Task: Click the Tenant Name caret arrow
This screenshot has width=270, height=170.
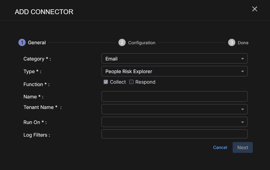Action: pos(243,109)
